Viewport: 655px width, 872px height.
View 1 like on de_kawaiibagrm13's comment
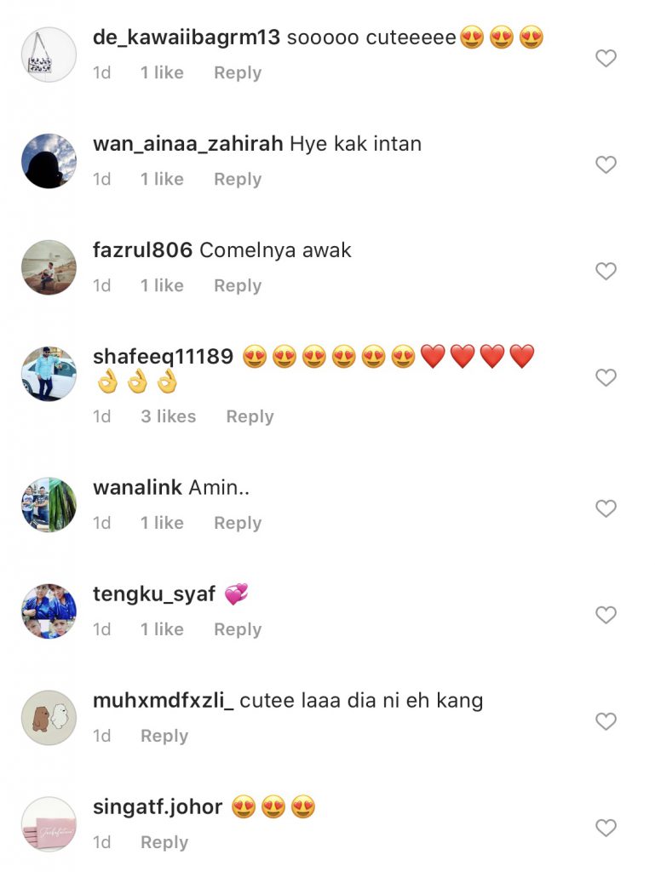[162, 72]
